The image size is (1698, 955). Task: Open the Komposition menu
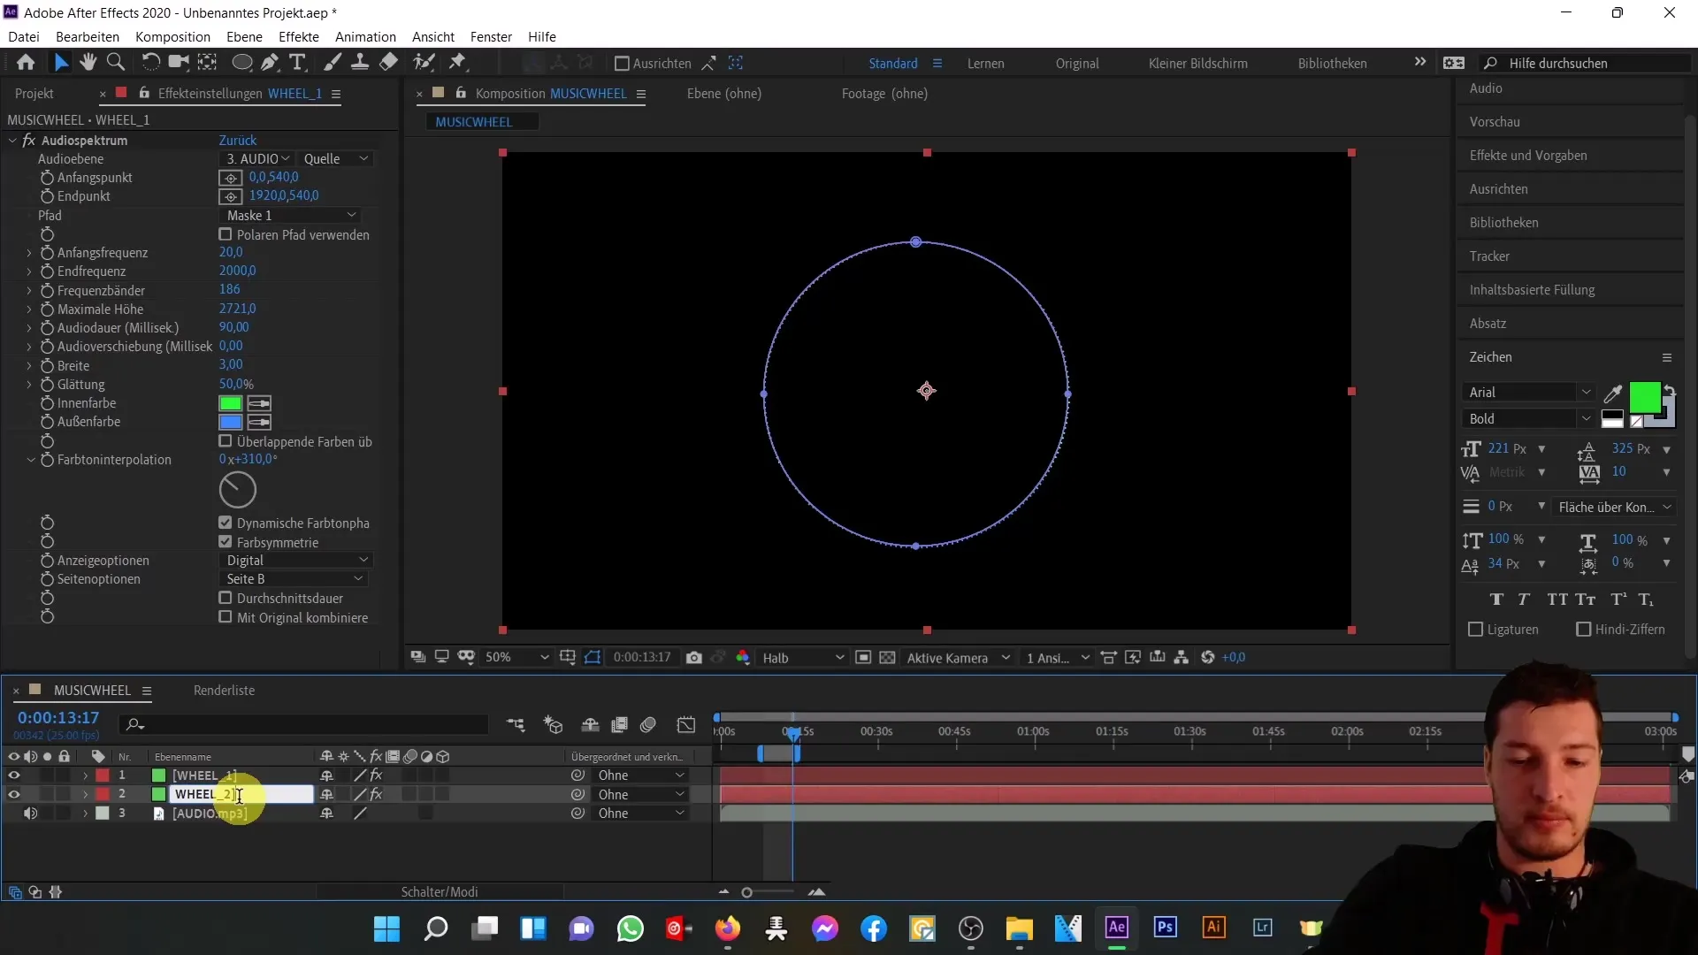tap(172, 37)
